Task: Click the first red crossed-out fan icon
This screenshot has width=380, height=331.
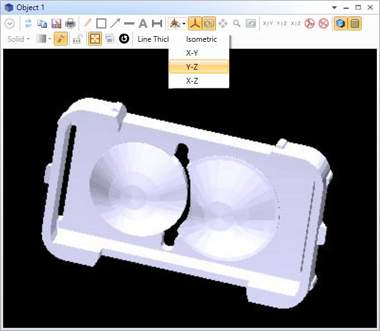Action: pos(310,23)
